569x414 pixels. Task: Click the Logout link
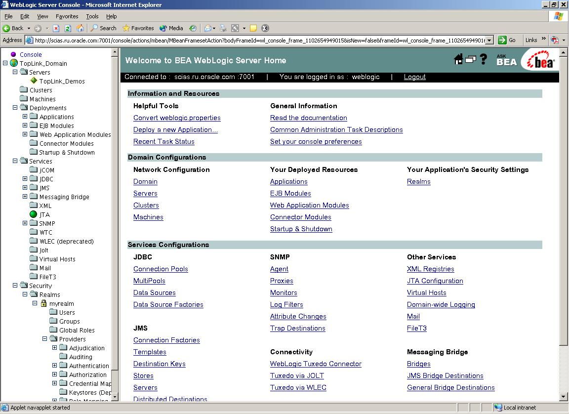(415, 77)
